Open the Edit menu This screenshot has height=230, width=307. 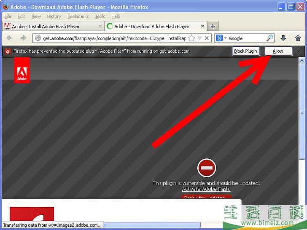click(x=21, y=16)
